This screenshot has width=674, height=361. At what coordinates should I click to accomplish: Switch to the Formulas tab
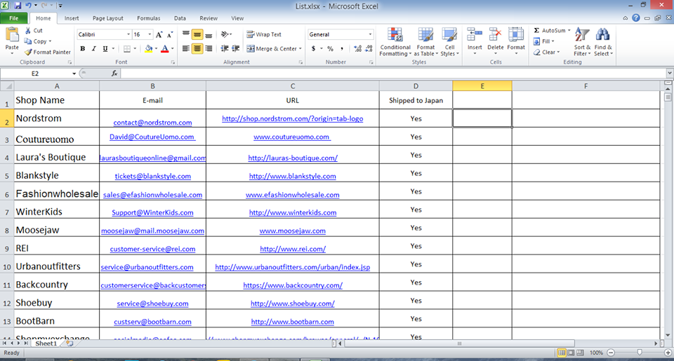tap(149, 18)
